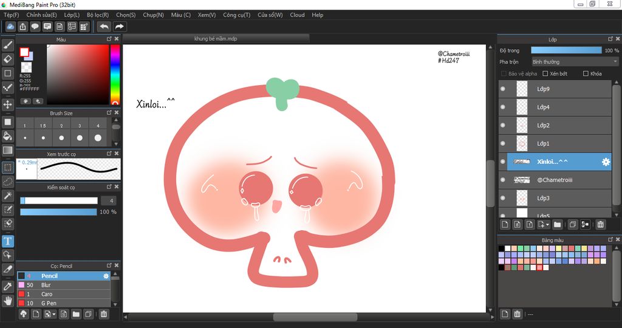Pick a color in the red saturation square
Screen dimensions: 622x328
click(x=78, y=74)
